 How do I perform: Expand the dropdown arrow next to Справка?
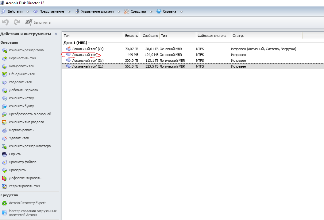point(181,12)
